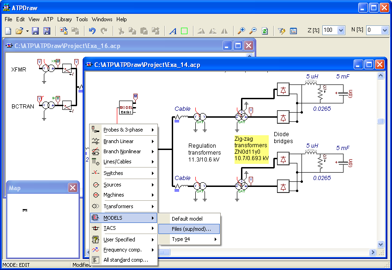Zoom in on the circuit
392x270 pixels.
242,30
